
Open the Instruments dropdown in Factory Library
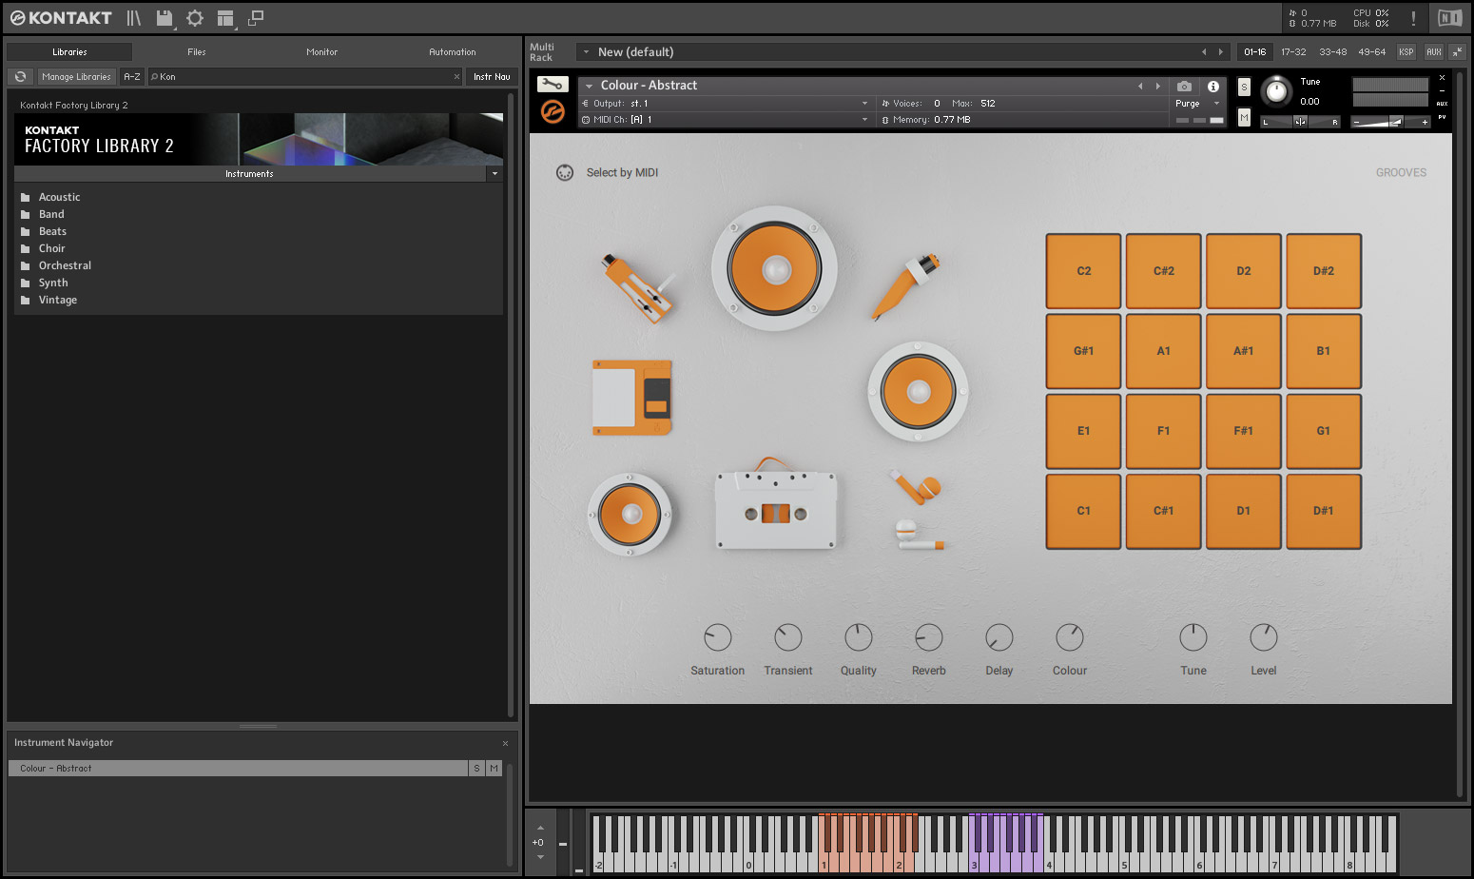[495, 173]
